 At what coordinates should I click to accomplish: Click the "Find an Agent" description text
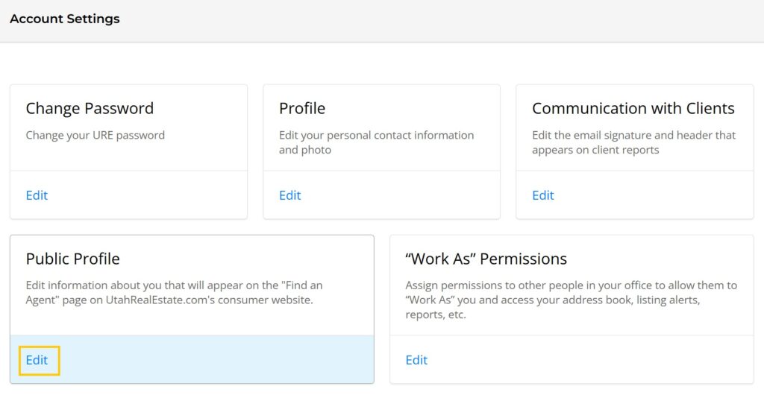174,292
